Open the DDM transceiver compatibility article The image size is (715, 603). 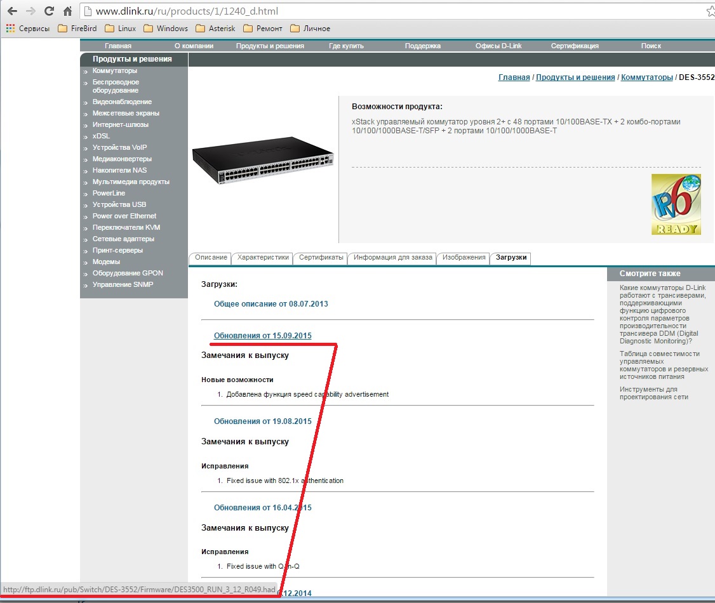[662, 314]
